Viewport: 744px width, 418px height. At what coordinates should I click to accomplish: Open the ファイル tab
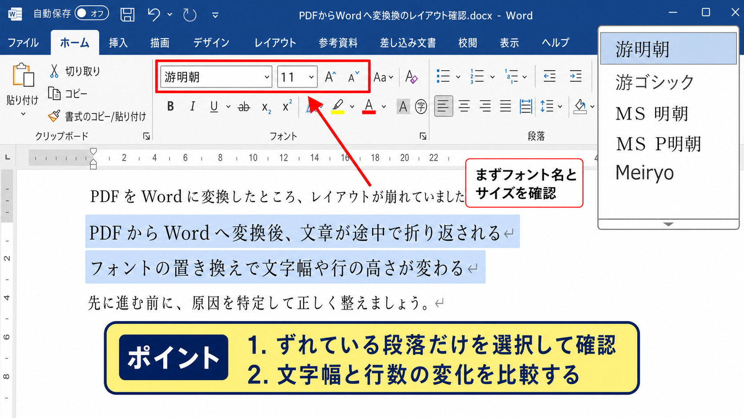click(23, 43)
